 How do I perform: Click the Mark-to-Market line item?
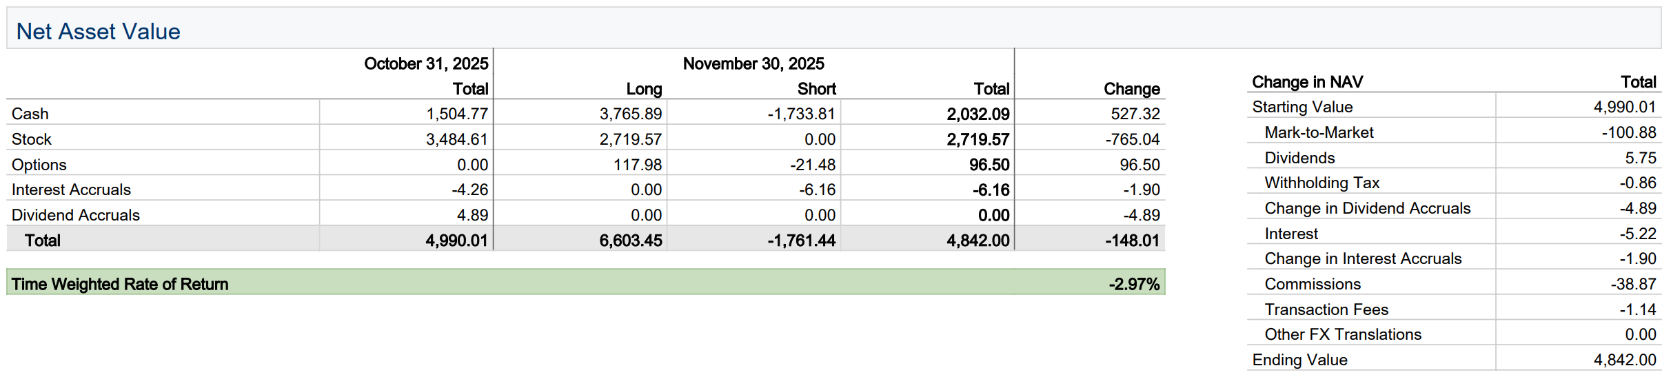(1319, 132)
